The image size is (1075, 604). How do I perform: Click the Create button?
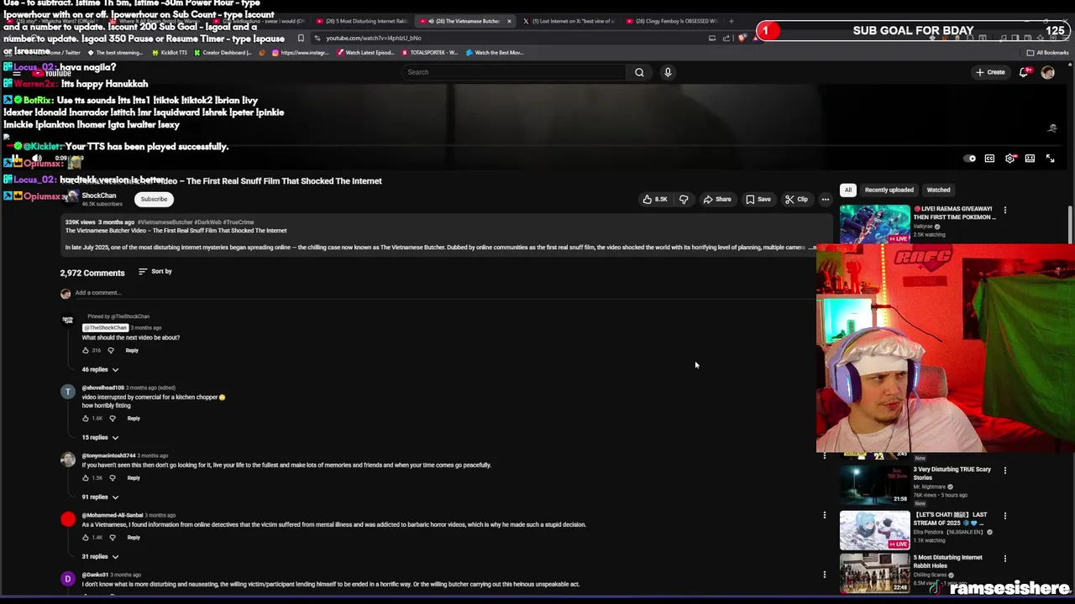point(990,72)
